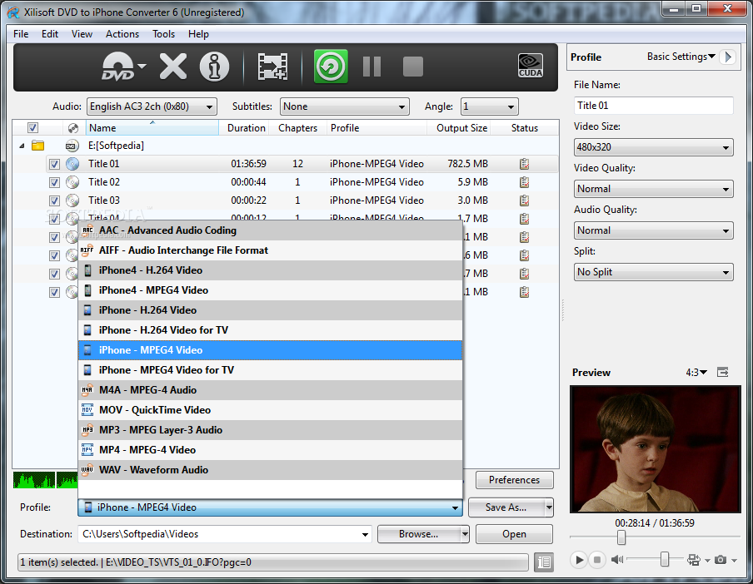Click the status icon for Title 01
753x584 pixels.
pyautogui.click(x=525, y=164)
